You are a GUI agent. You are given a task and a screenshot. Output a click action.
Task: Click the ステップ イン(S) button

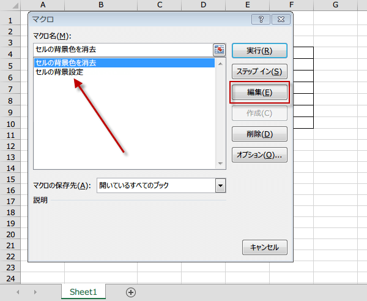tap(259, 71)
